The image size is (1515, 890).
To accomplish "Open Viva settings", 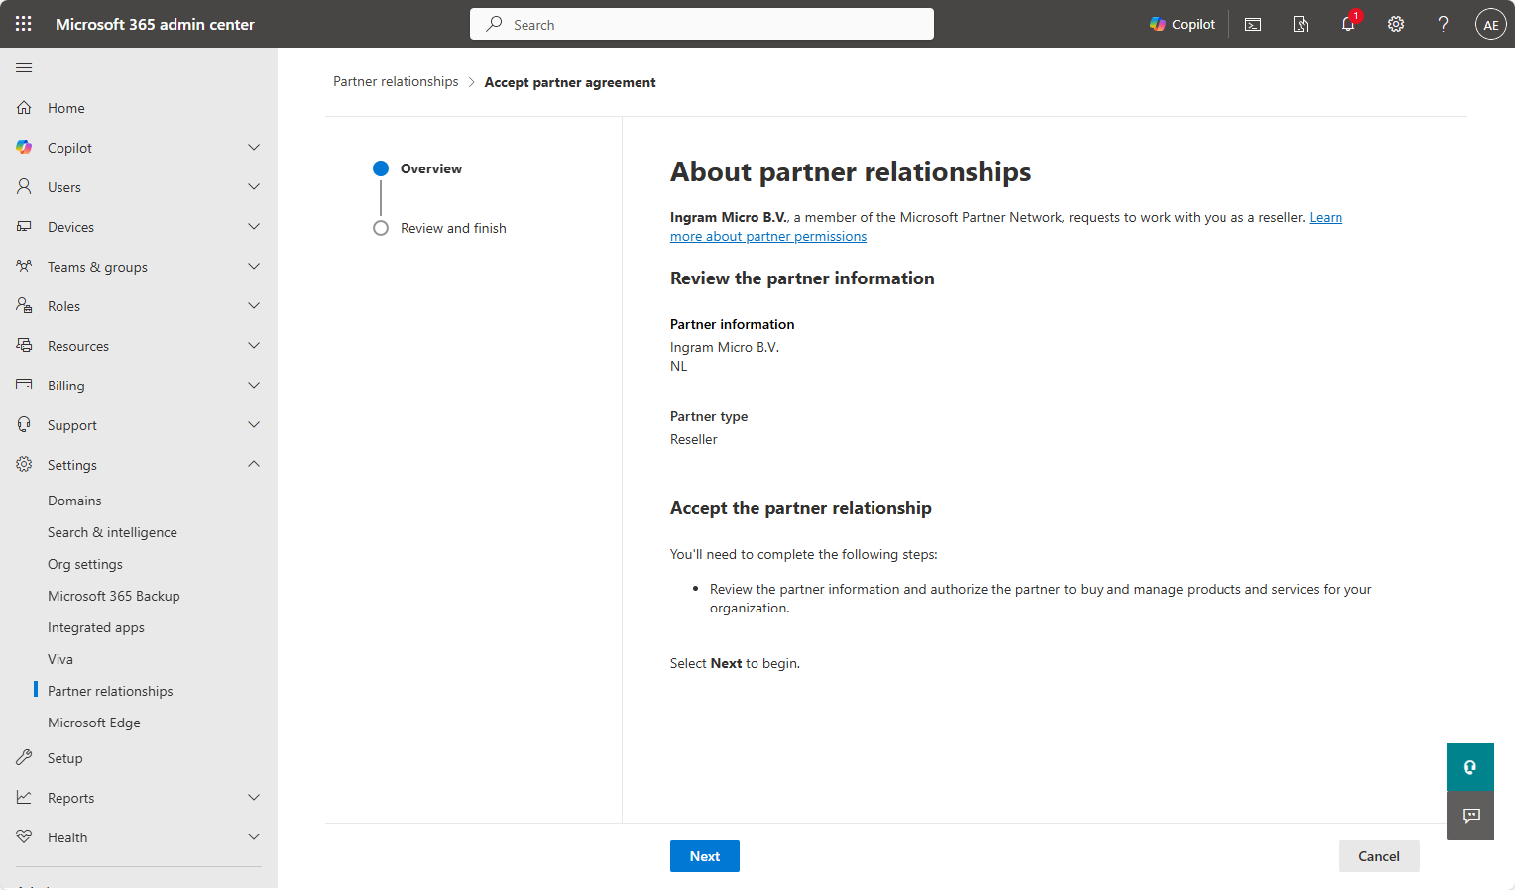I will tap(60, 659).
